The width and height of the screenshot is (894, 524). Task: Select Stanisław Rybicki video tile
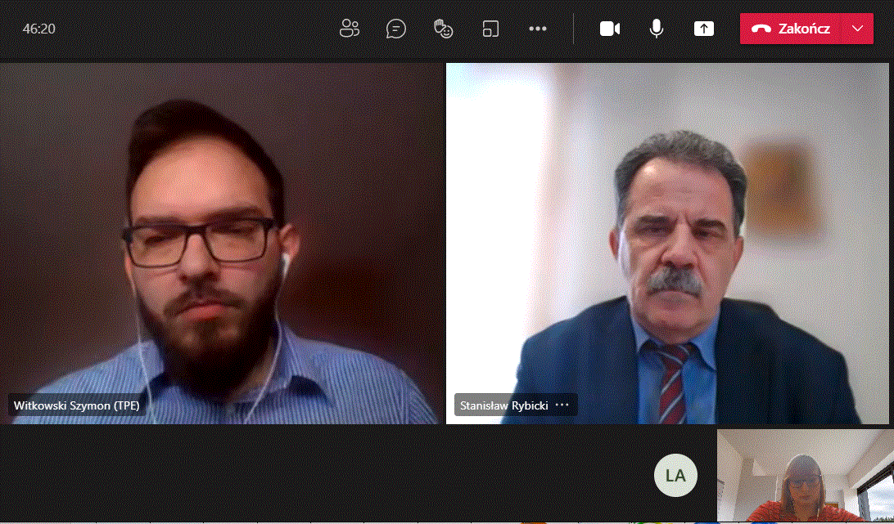pyautogui.click(x=667, y=244)
